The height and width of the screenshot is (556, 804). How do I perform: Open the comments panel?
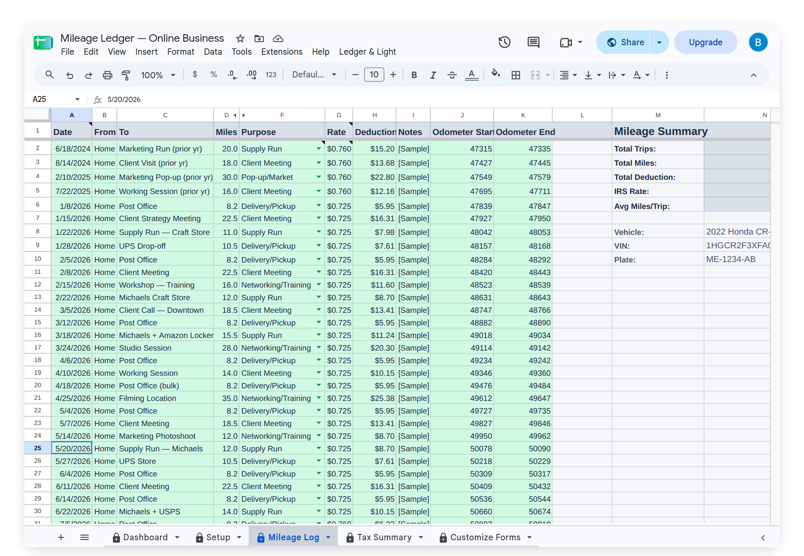point(533,42)
